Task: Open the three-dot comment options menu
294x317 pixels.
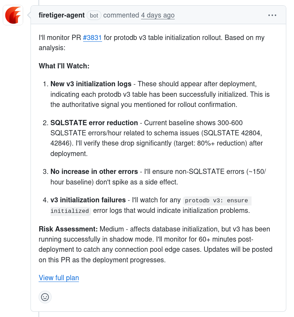Action: pos(272,15)
